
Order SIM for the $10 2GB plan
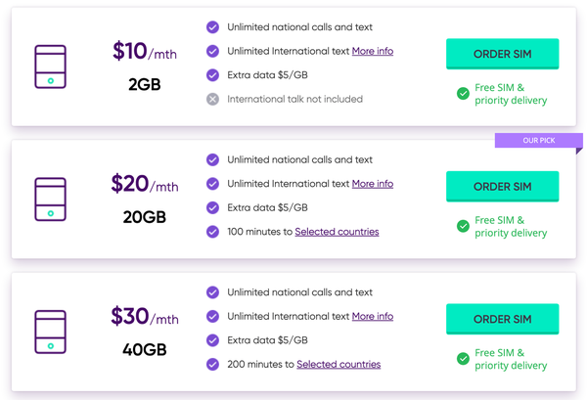tap(503, 54)
